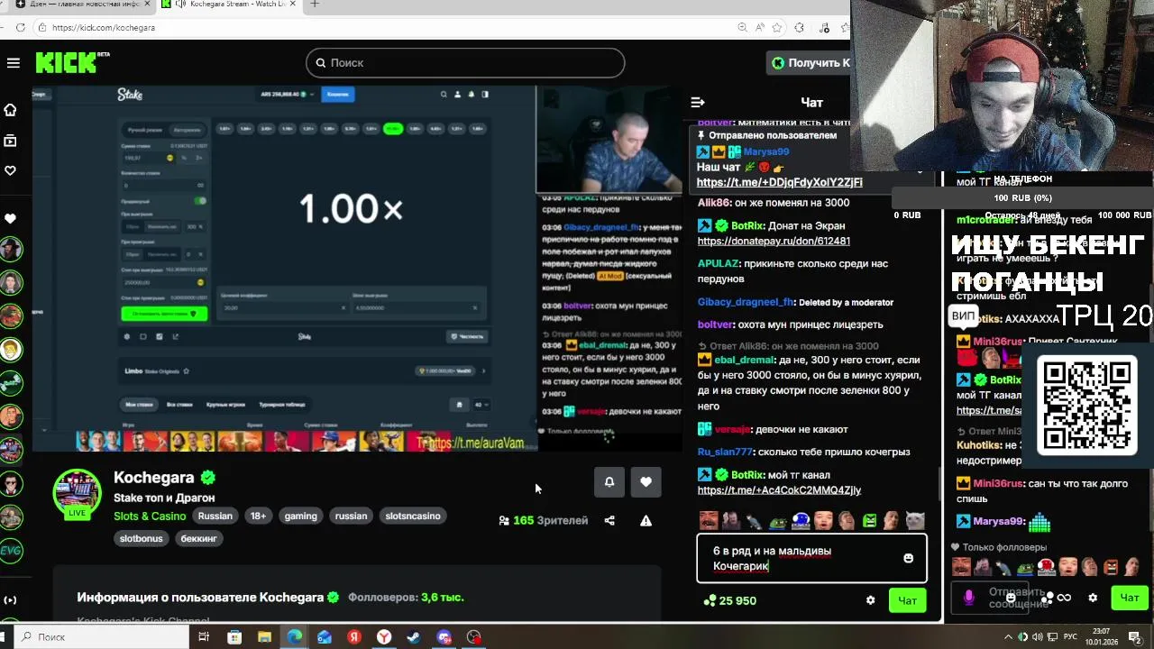Insert the green angry face emote

tap(869, 520)
